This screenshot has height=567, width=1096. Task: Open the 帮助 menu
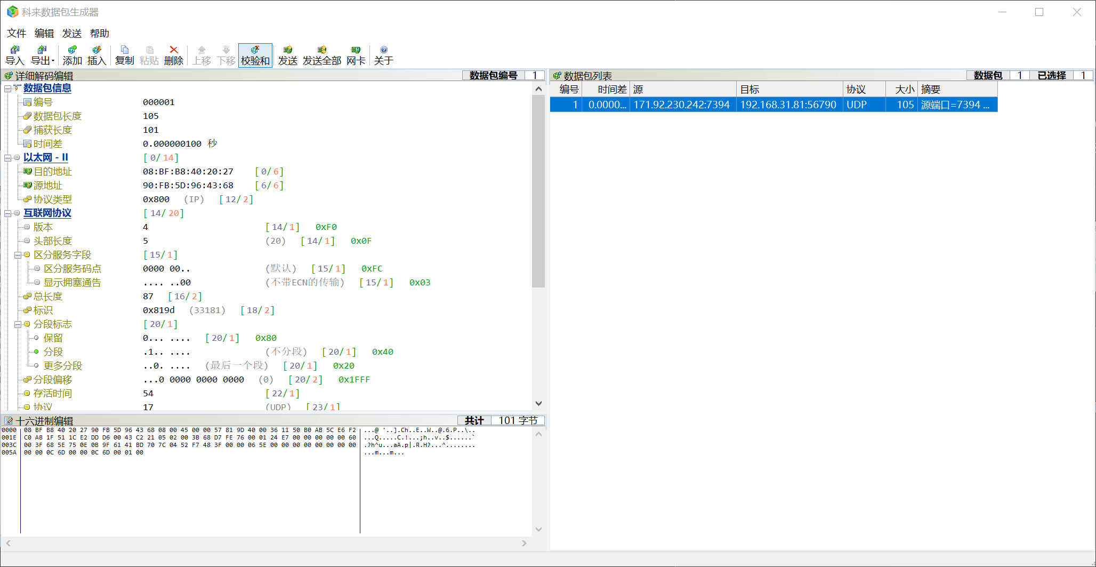click(x=100, y=33)
